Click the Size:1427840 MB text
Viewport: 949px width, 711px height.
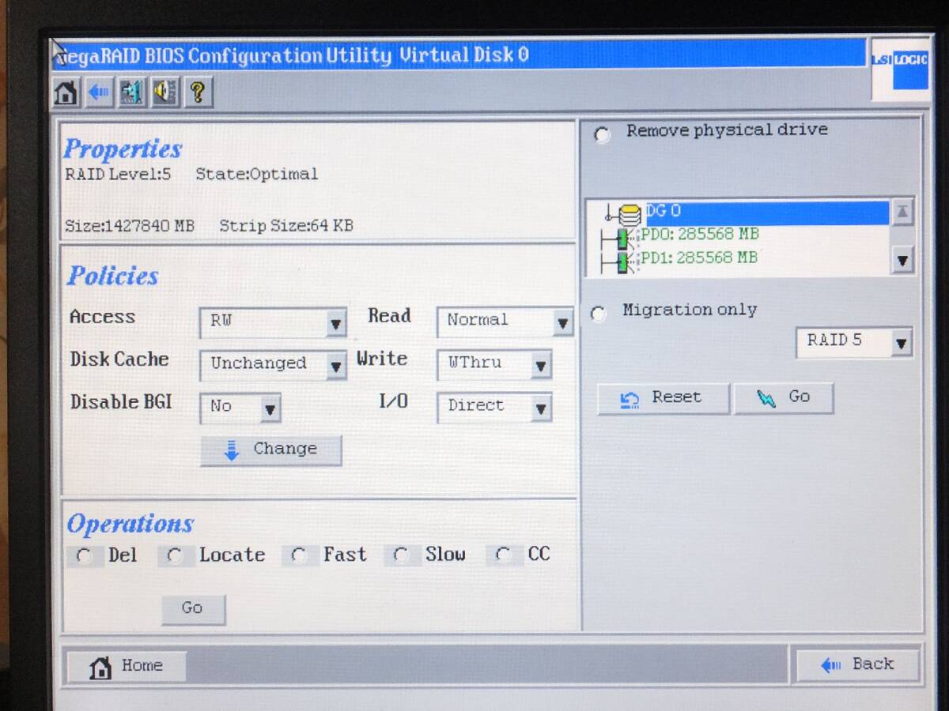[x=130, y=226]
